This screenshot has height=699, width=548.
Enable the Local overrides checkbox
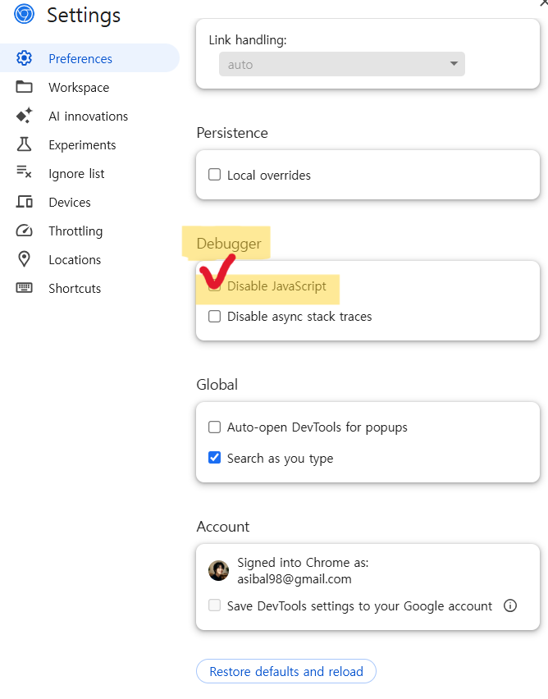point(214,174)
